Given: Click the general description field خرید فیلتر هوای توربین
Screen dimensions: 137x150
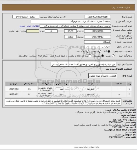Looking at the screenshot, I should (83, 65).
